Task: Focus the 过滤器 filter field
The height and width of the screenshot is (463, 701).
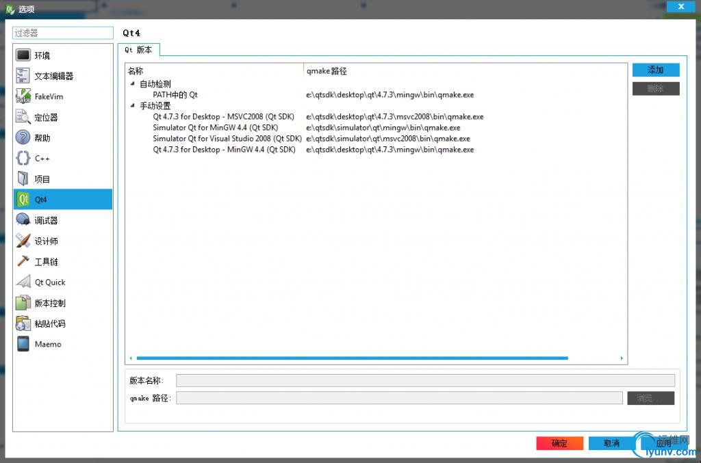Action: (x=62, y=33)
